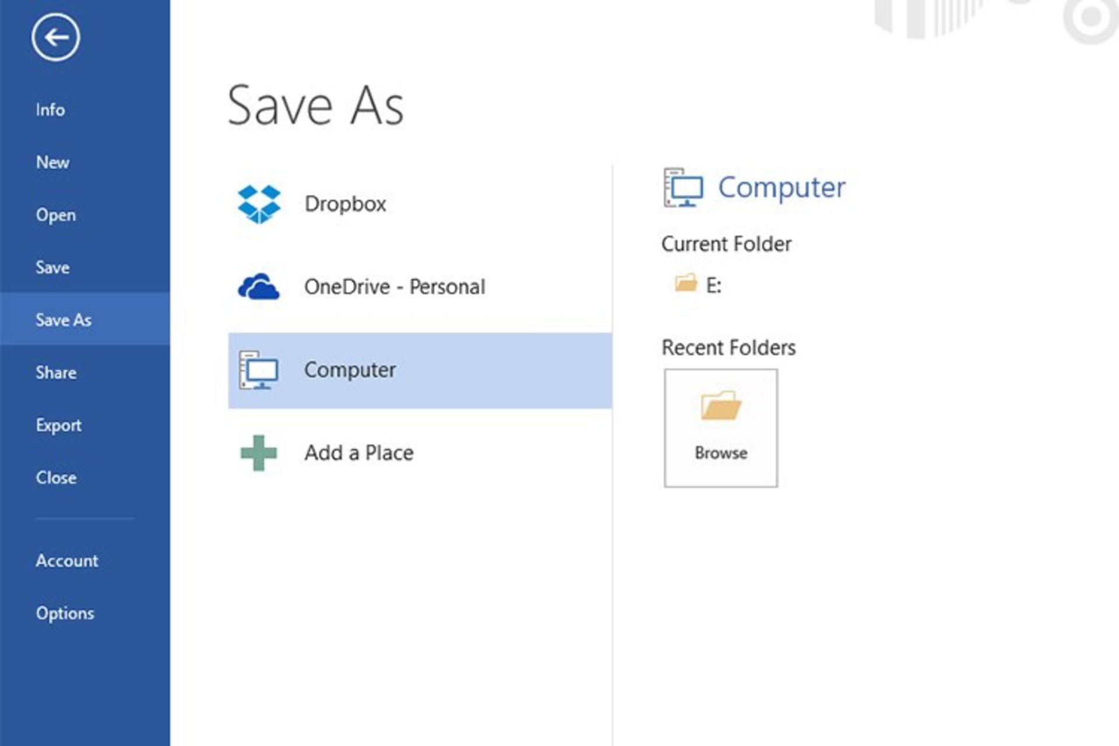
Task: Click the green plus Add a Place icon
Action: click(259, 453)
